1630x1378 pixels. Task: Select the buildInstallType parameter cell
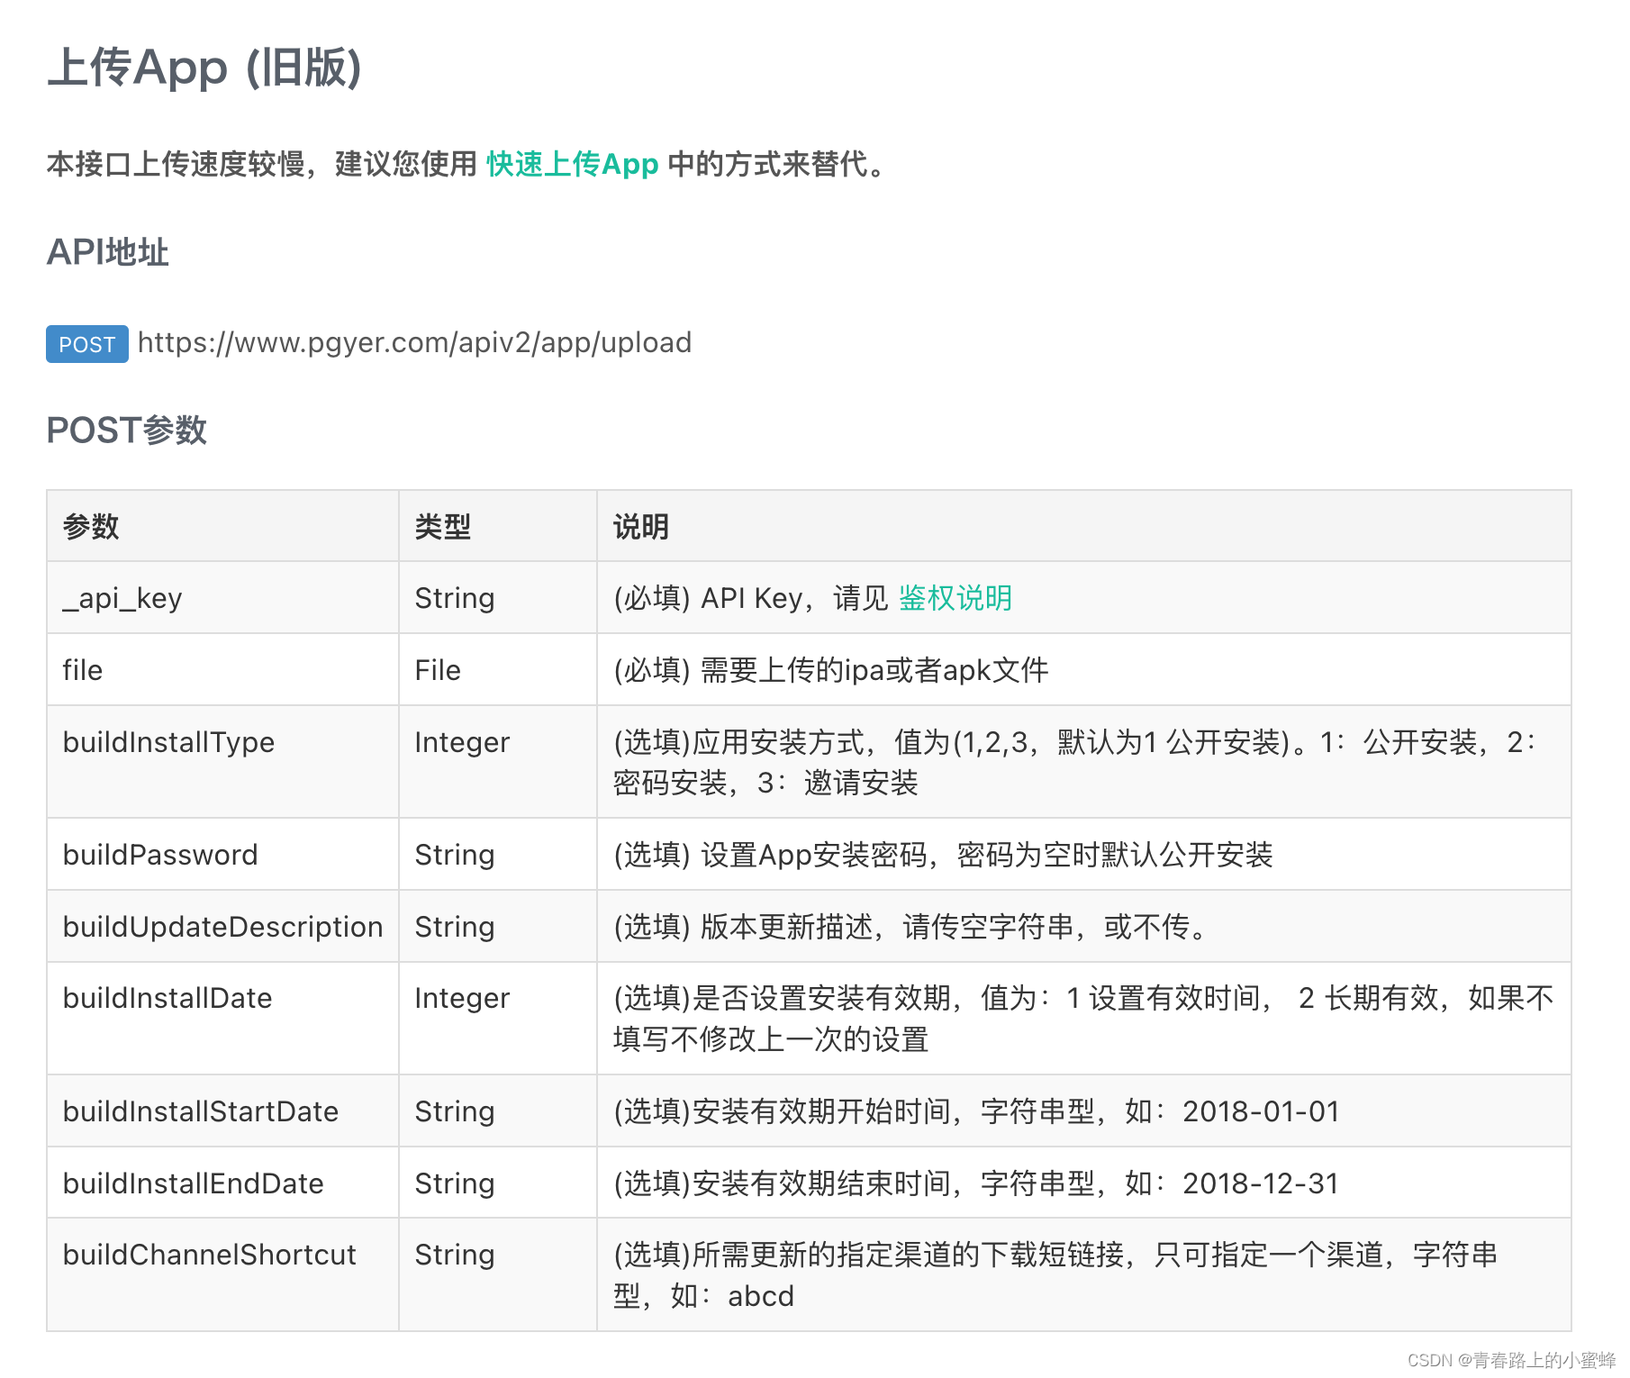(222, 762)
